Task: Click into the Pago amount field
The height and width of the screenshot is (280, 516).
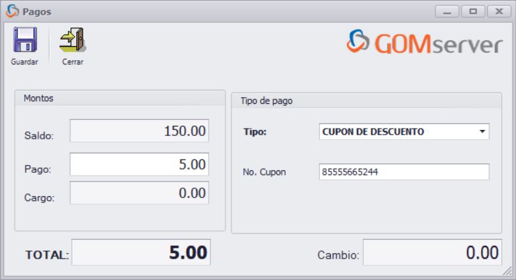Action: (139, 164)
